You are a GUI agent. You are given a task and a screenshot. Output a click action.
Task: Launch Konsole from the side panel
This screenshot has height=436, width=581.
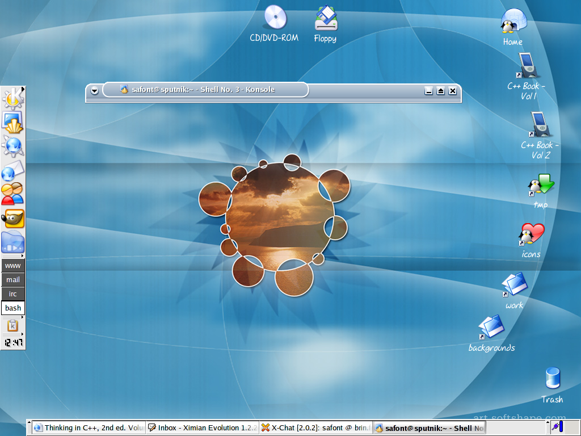(12, 123)
